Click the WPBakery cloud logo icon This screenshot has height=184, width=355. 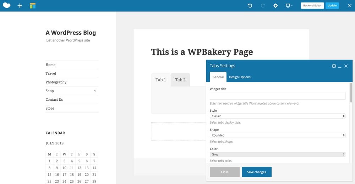click(x=6, y=5)
